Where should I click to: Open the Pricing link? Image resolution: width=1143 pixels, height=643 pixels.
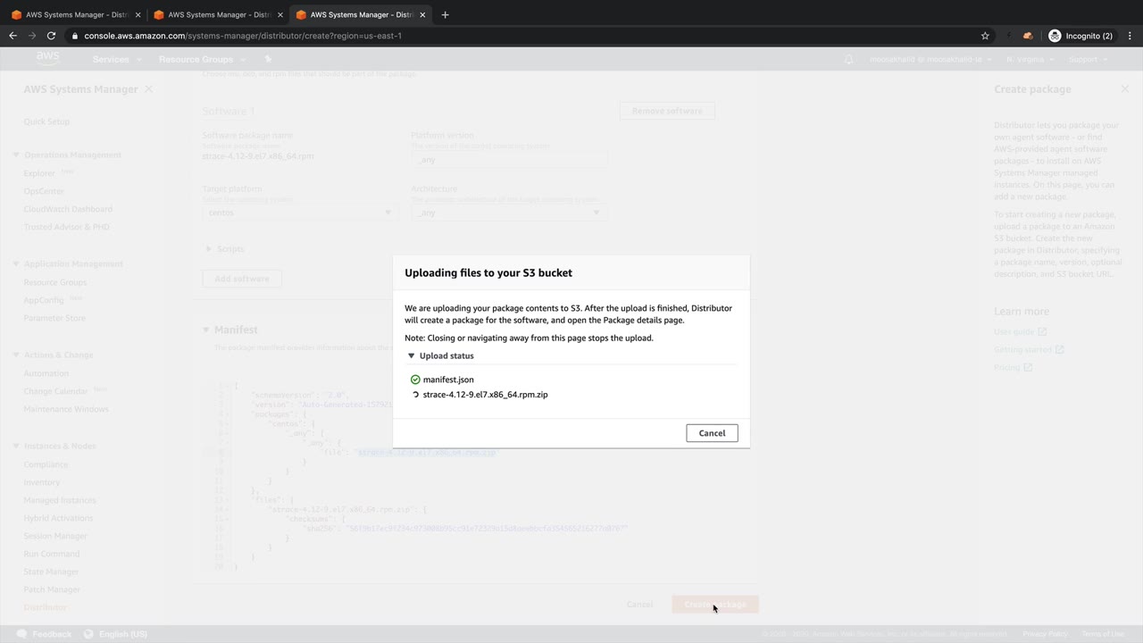1013,367
